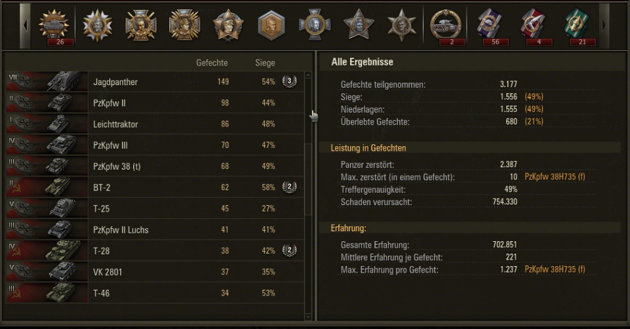Select the PzKpfw II Luchs row
The image size is (630, 329).
(x=121, y=230)
